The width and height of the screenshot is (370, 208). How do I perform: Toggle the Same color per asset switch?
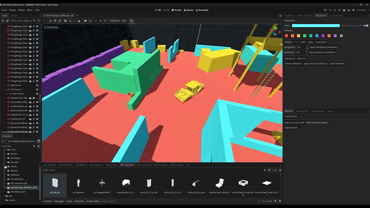coord(366,26)
